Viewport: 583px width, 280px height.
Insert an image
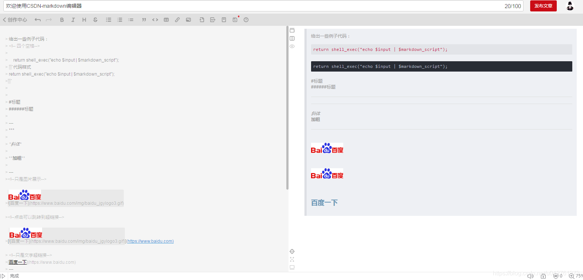[x=188, y=20]
